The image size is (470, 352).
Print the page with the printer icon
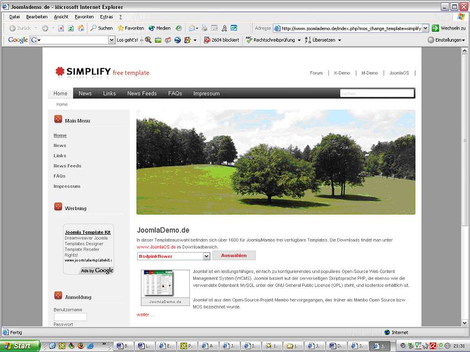tap(204, 28)
